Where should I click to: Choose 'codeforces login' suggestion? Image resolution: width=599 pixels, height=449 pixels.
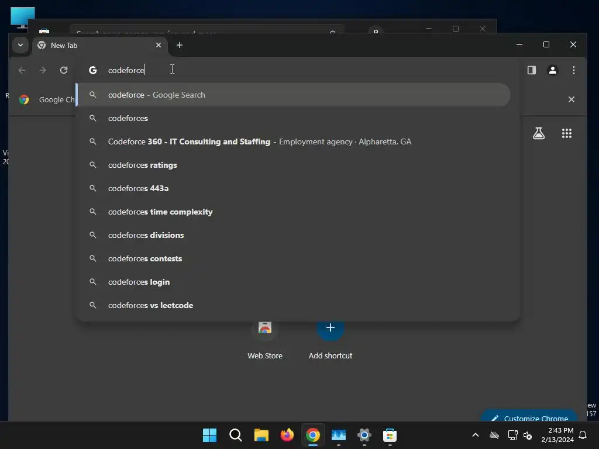tap(293, 282)
